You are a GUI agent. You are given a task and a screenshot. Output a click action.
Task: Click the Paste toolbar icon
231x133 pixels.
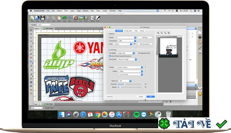tap(59, 18)
